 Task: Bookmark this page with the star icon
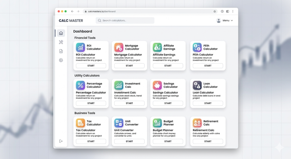point(215,11)
